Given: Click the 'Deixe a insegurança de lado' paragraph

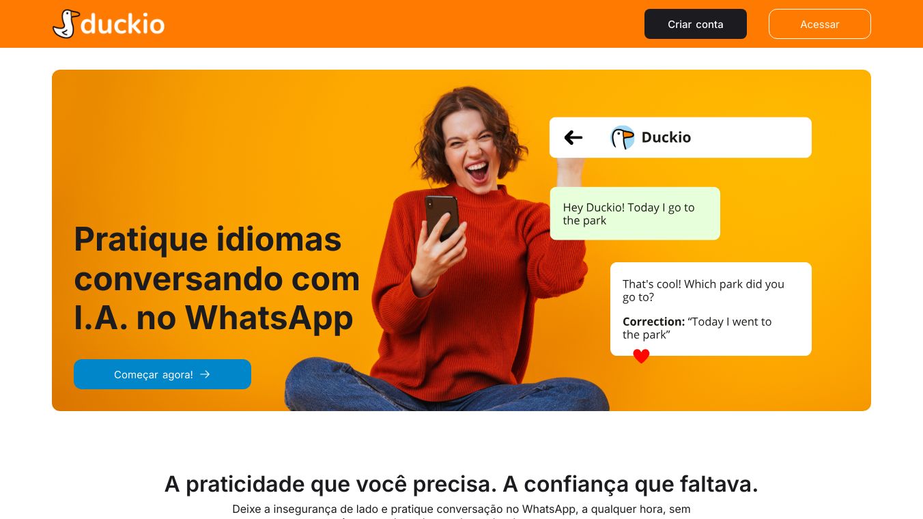Looking at the screenshot, I should pyautogui.click(x=461, y=512).
